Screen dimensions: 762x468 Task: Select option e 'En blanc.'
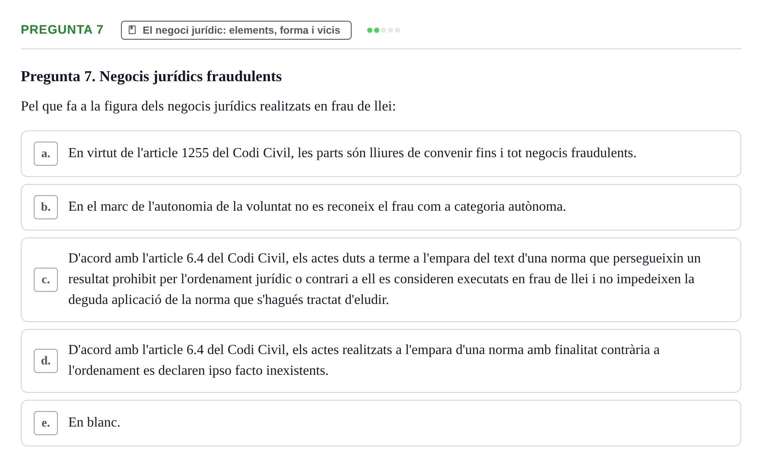(381, 423)
